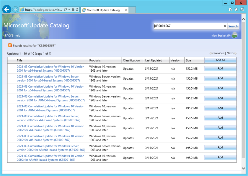Open Windows Server version 20H2 ARM64-based update link

(x=51, y=148)
